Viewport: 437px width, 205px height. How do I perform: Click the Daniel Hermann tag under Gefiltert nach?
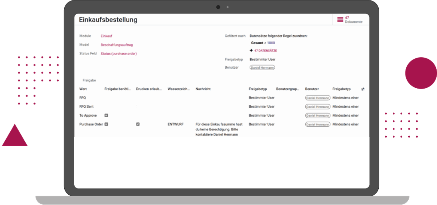tap(262, 68)
